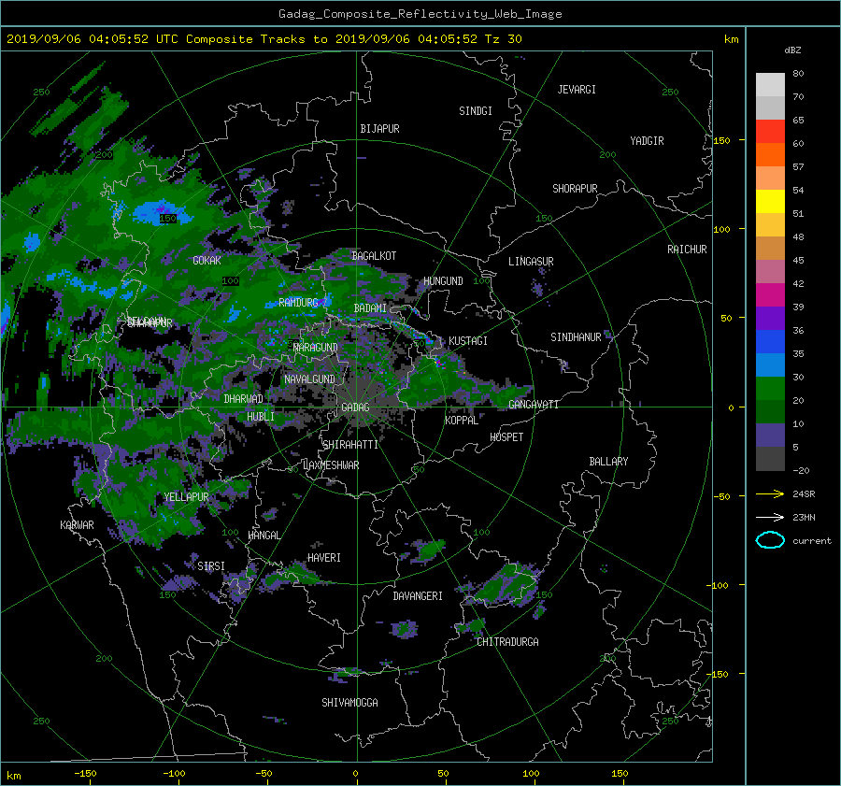Click the GADAG radar center label

pos(355,407)
